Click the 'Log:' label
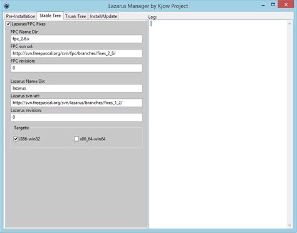297x233 pixels. tap(152, 17)
